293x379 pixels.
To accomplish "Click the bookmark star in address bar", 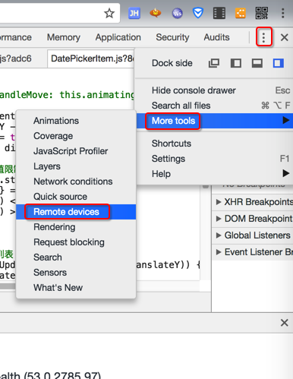I will click(109, 13).
